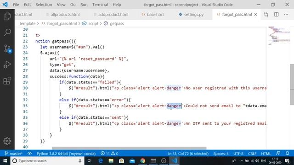
Task: Open the Run menu
Action: [x=84, y=5]
